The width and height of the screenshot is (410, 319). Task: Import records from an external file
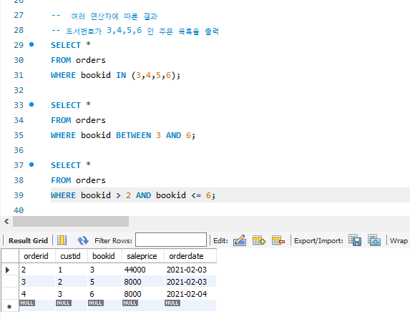click(374, 240)
